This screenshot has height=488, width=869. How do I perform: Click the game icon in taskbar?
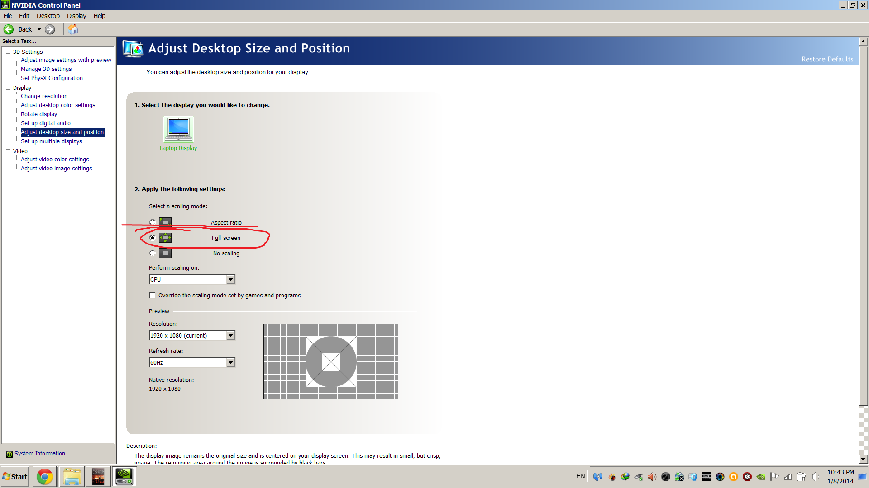98,477
